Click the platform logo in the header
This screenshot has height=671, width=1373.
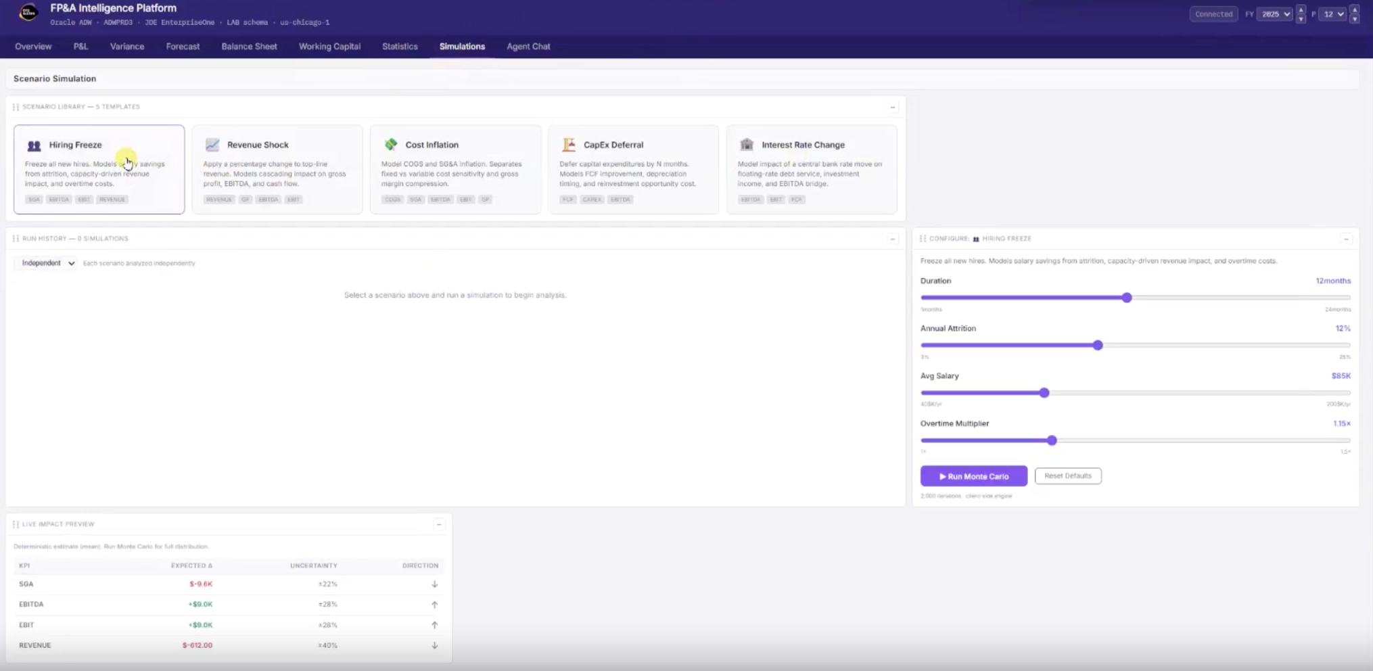[28, 13]
